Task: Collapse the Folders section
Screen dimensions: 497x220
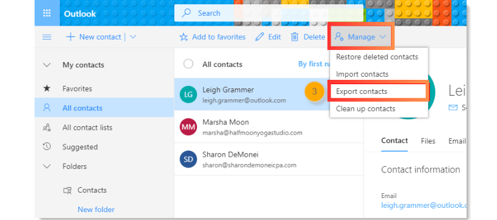Action: tap(47, 166)
